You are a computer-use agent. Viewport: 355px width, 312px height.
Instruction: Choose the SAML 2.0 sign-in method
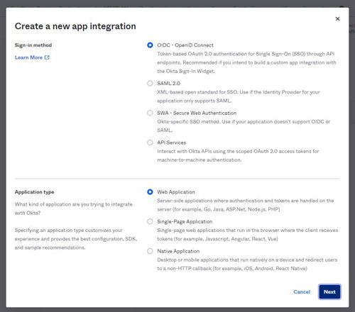pos(150,83)
